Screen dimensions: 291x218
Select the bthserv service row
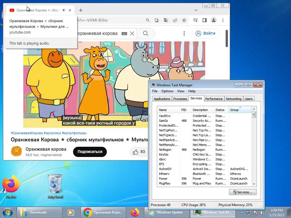tap(204, 174)
